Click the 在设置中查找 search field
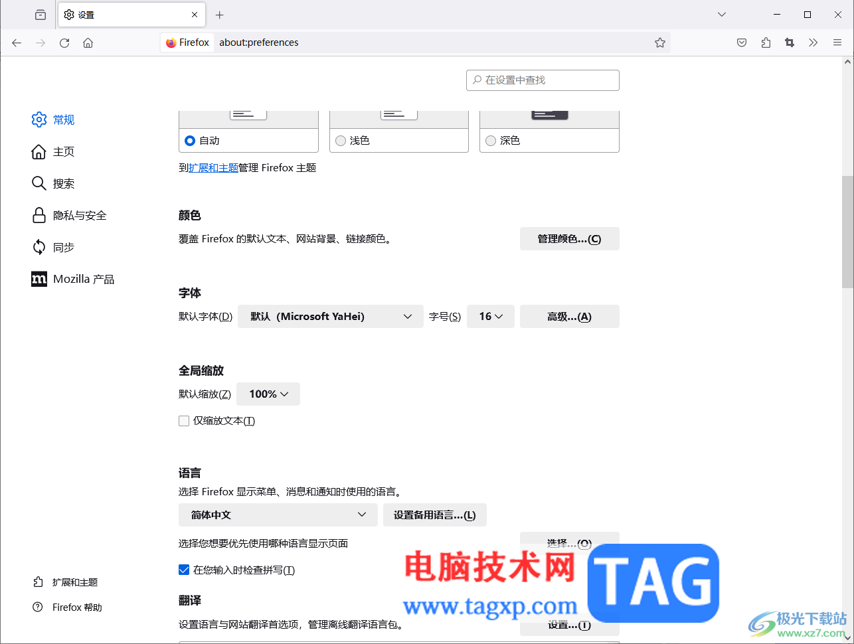The image size is (854, 644). pos(543,80)
